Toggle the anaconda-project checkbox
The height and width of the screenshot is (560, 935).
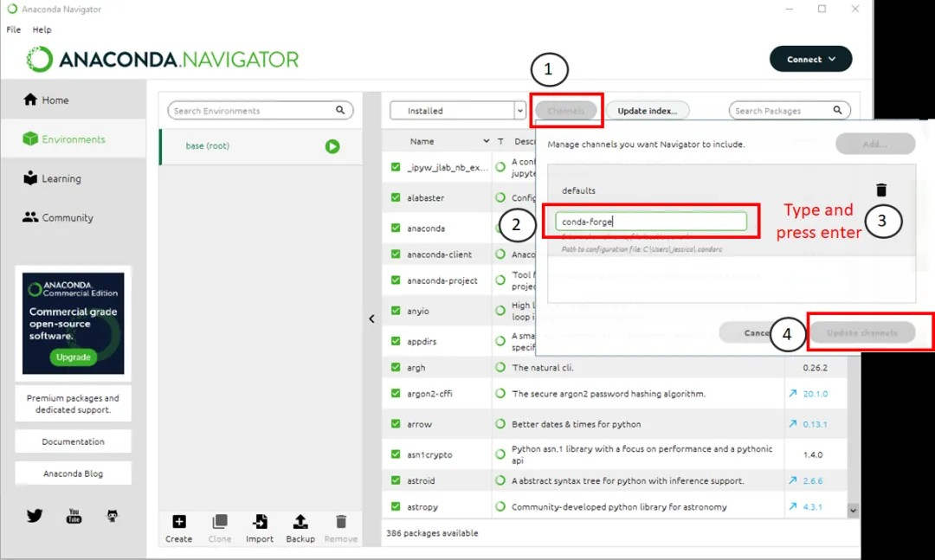tap(396, 280)
